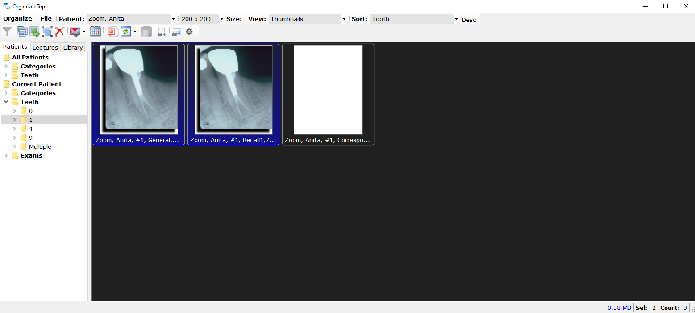The width and height of the screenshot is (695, 313).
Task: Switch to the Library tab
Action: (73, 47)
